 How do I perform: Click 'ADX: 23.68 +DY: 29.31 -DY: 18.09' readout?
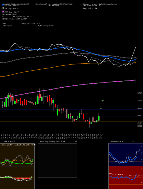point(19,145)
